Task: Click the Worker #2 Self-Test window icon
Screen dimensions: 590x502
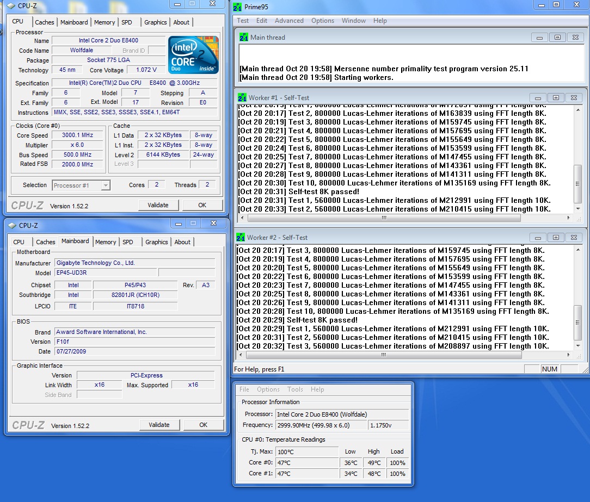Action: coord(241,237)
